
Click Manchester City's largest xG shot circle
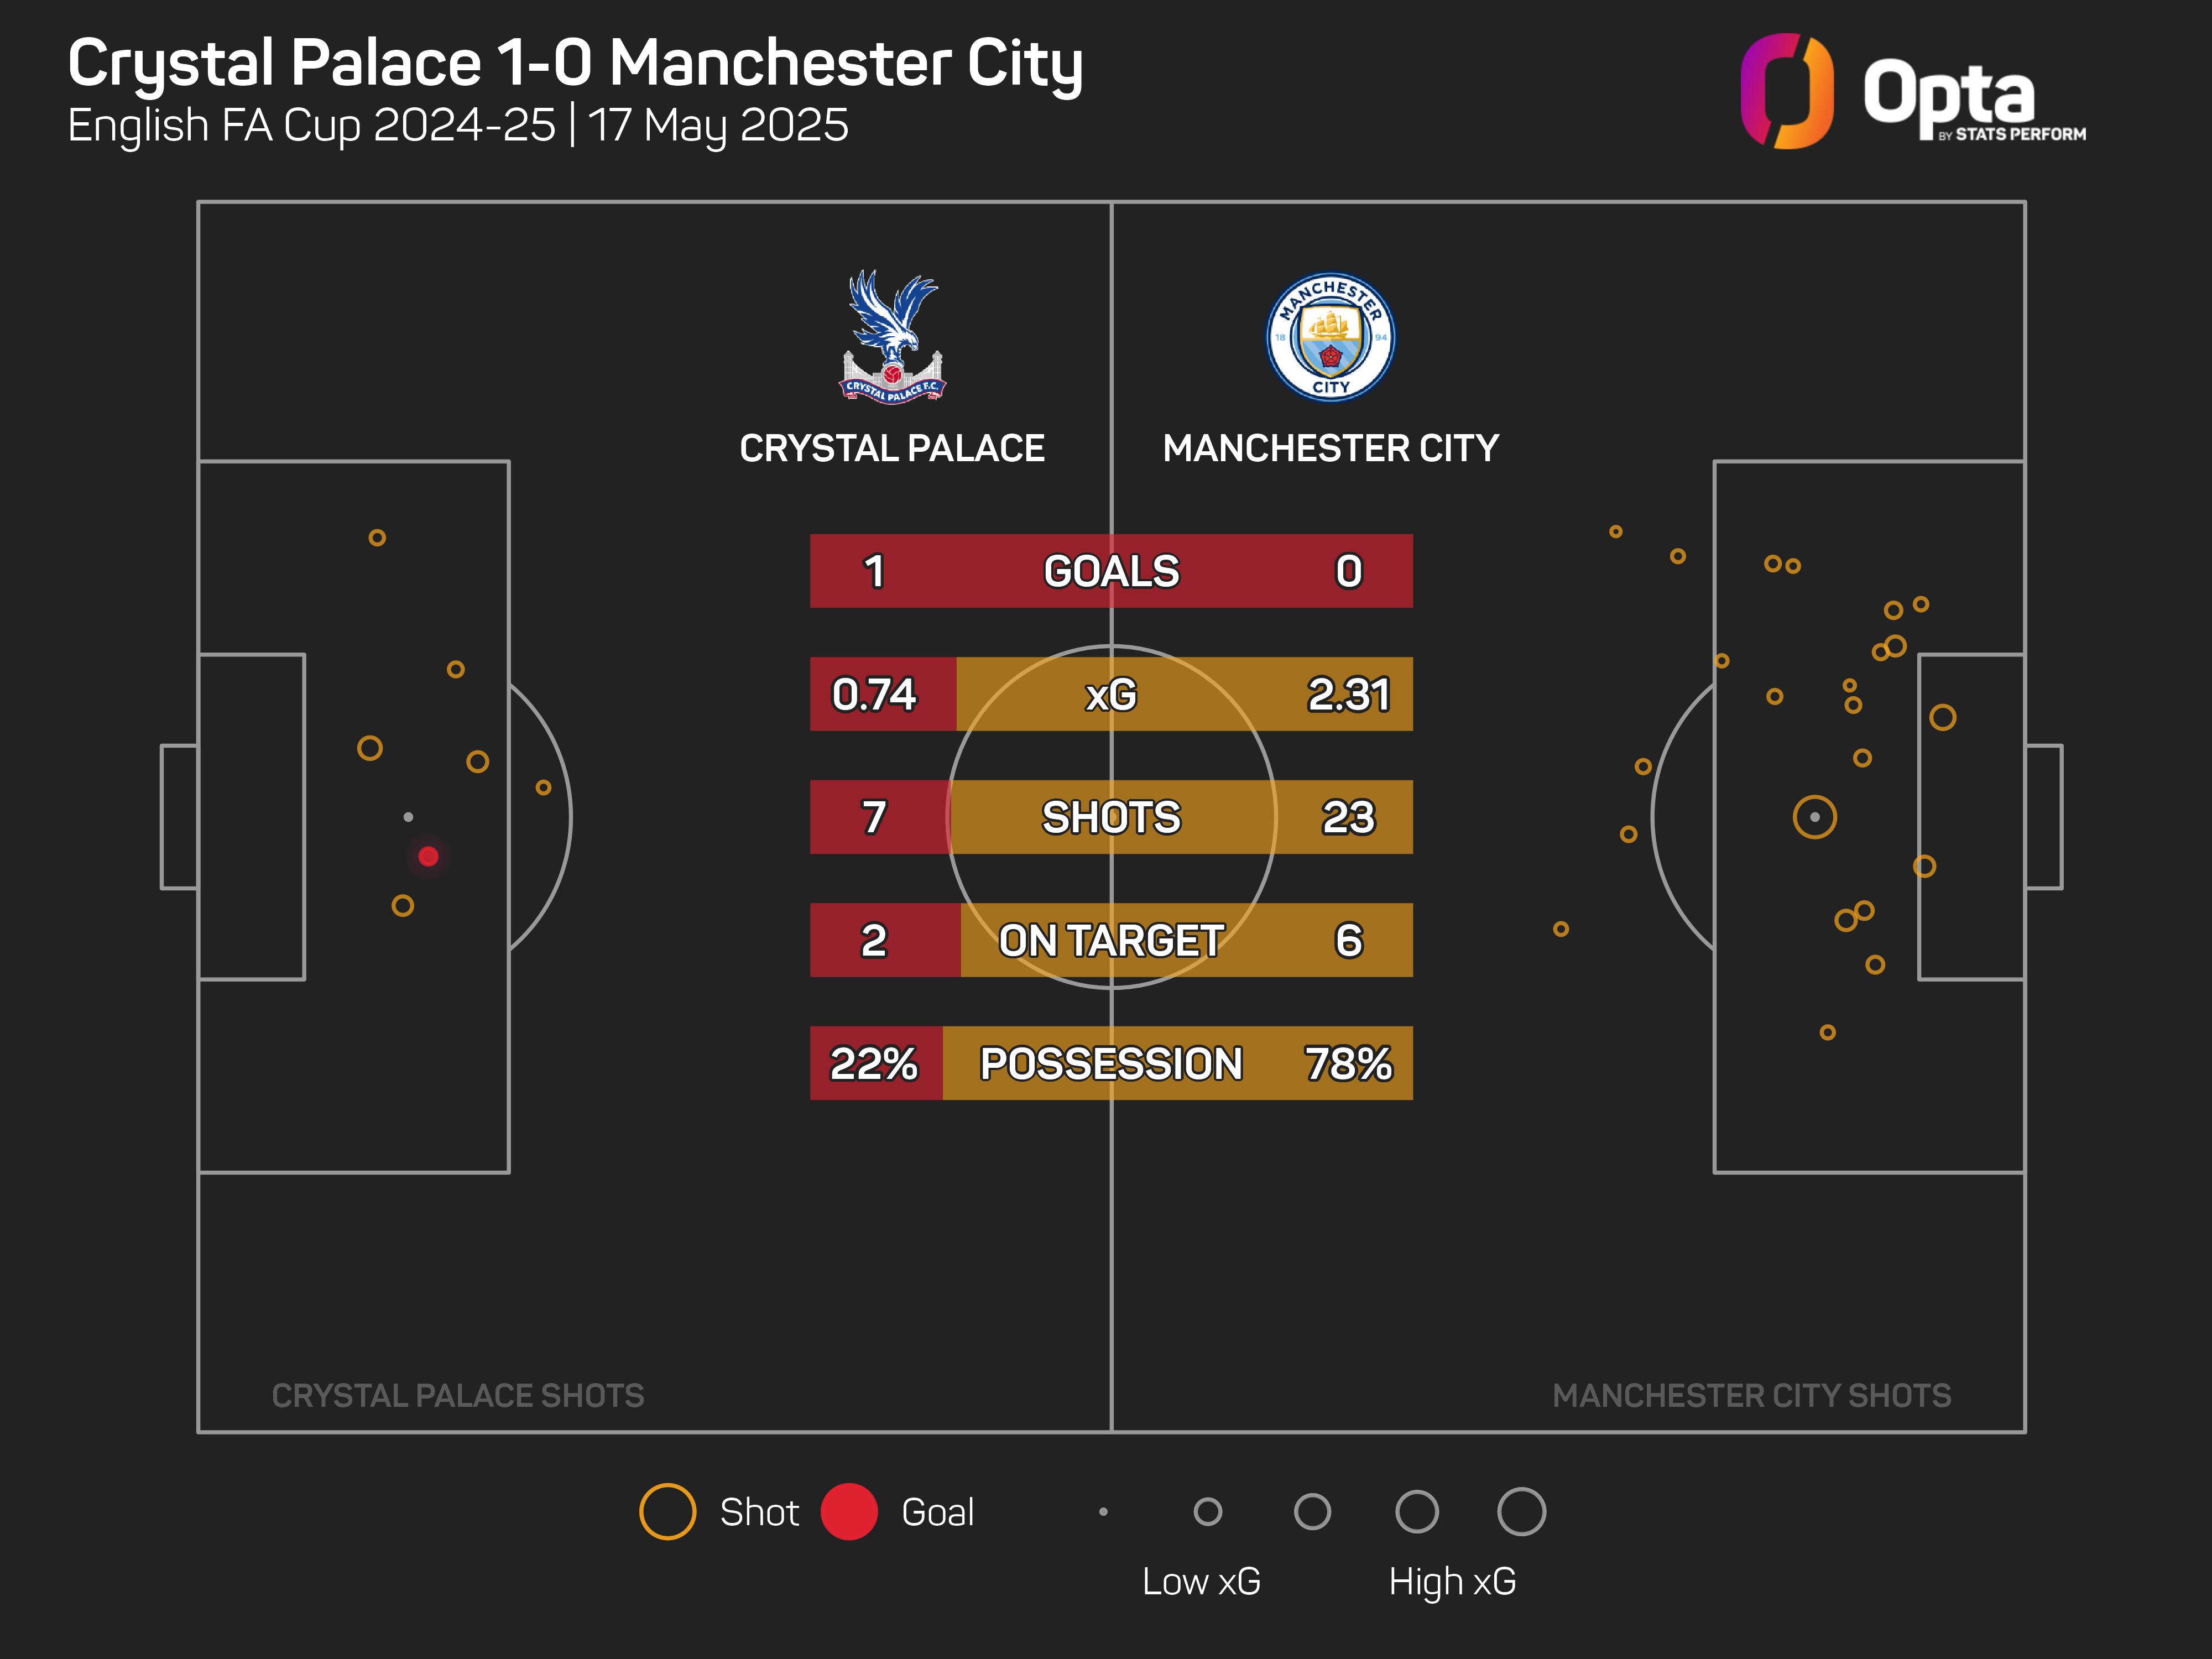[1814, 817]
